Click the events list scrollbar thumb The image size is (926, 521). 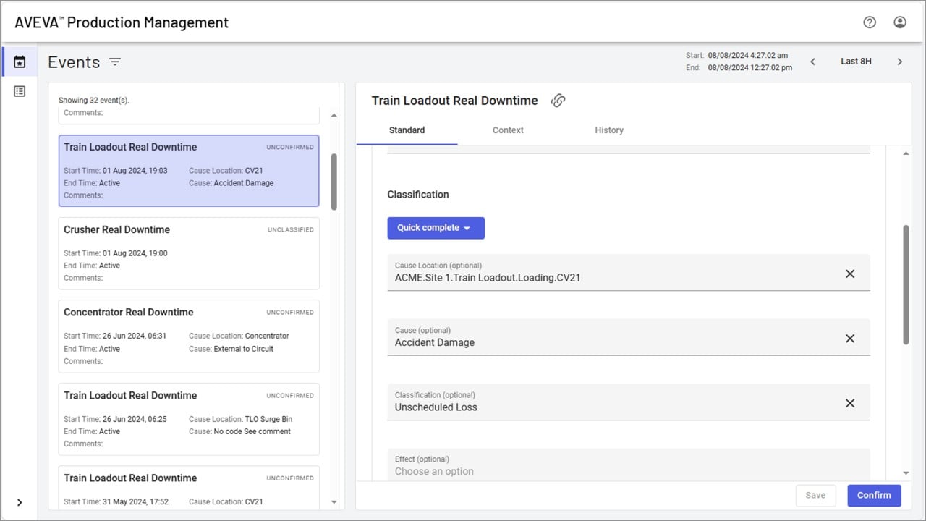(334, 181)
